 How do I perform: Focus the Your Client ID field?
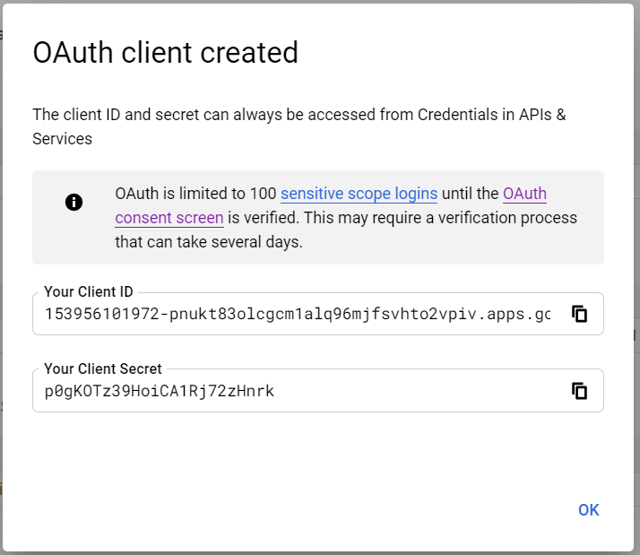[x=298, y=314]
